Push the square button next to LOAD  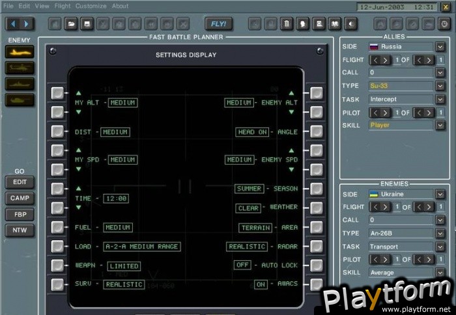tap(57, 247)
